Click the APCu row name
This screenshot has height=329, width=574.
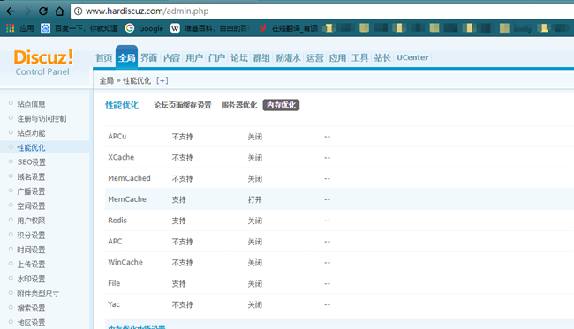[x=117, y=137]
